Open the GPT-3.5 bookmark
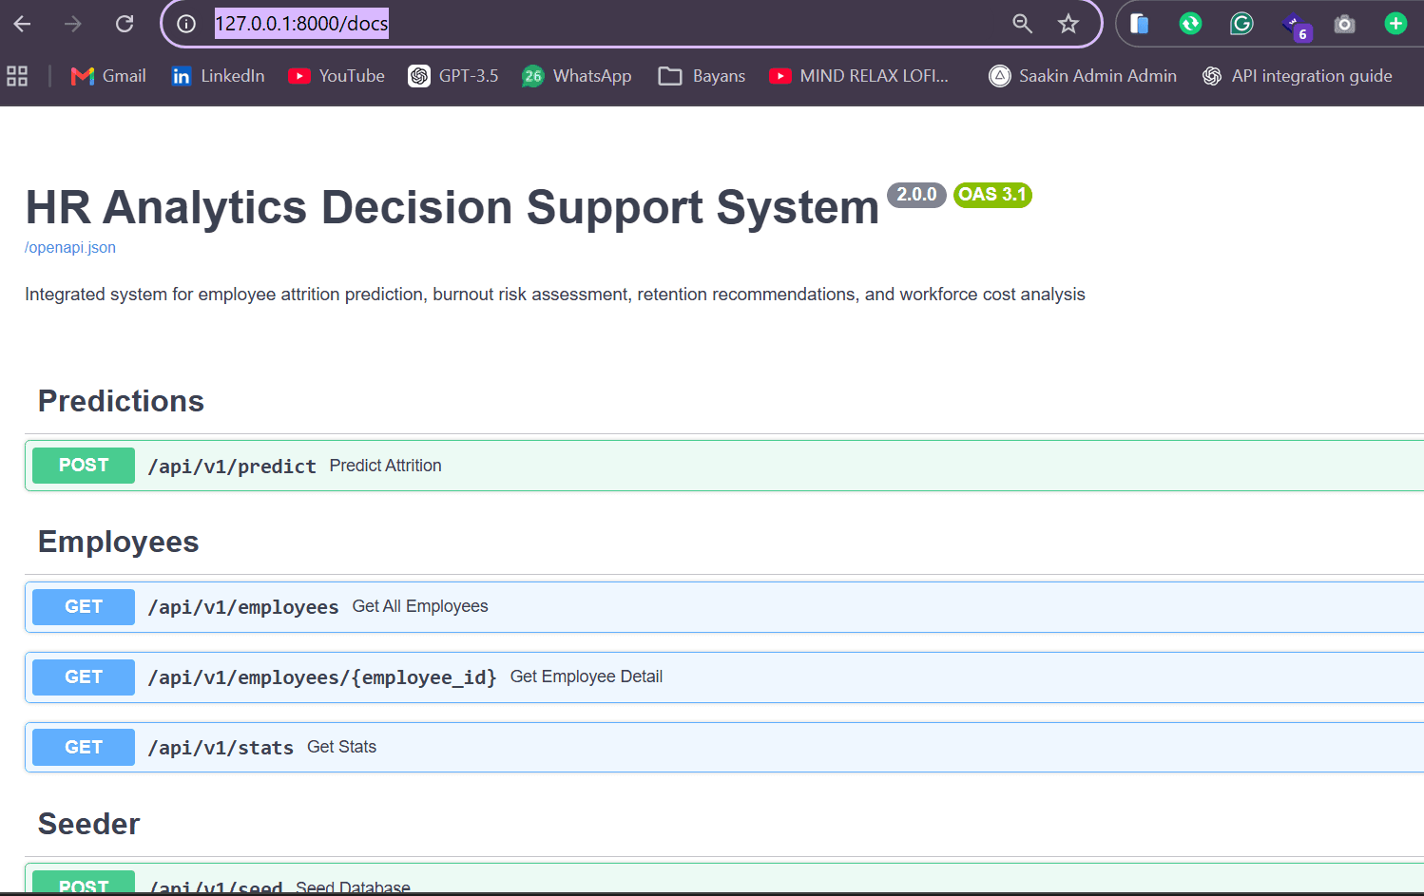The width and height of the screenshot is (1424, 896). pos(453,76)
